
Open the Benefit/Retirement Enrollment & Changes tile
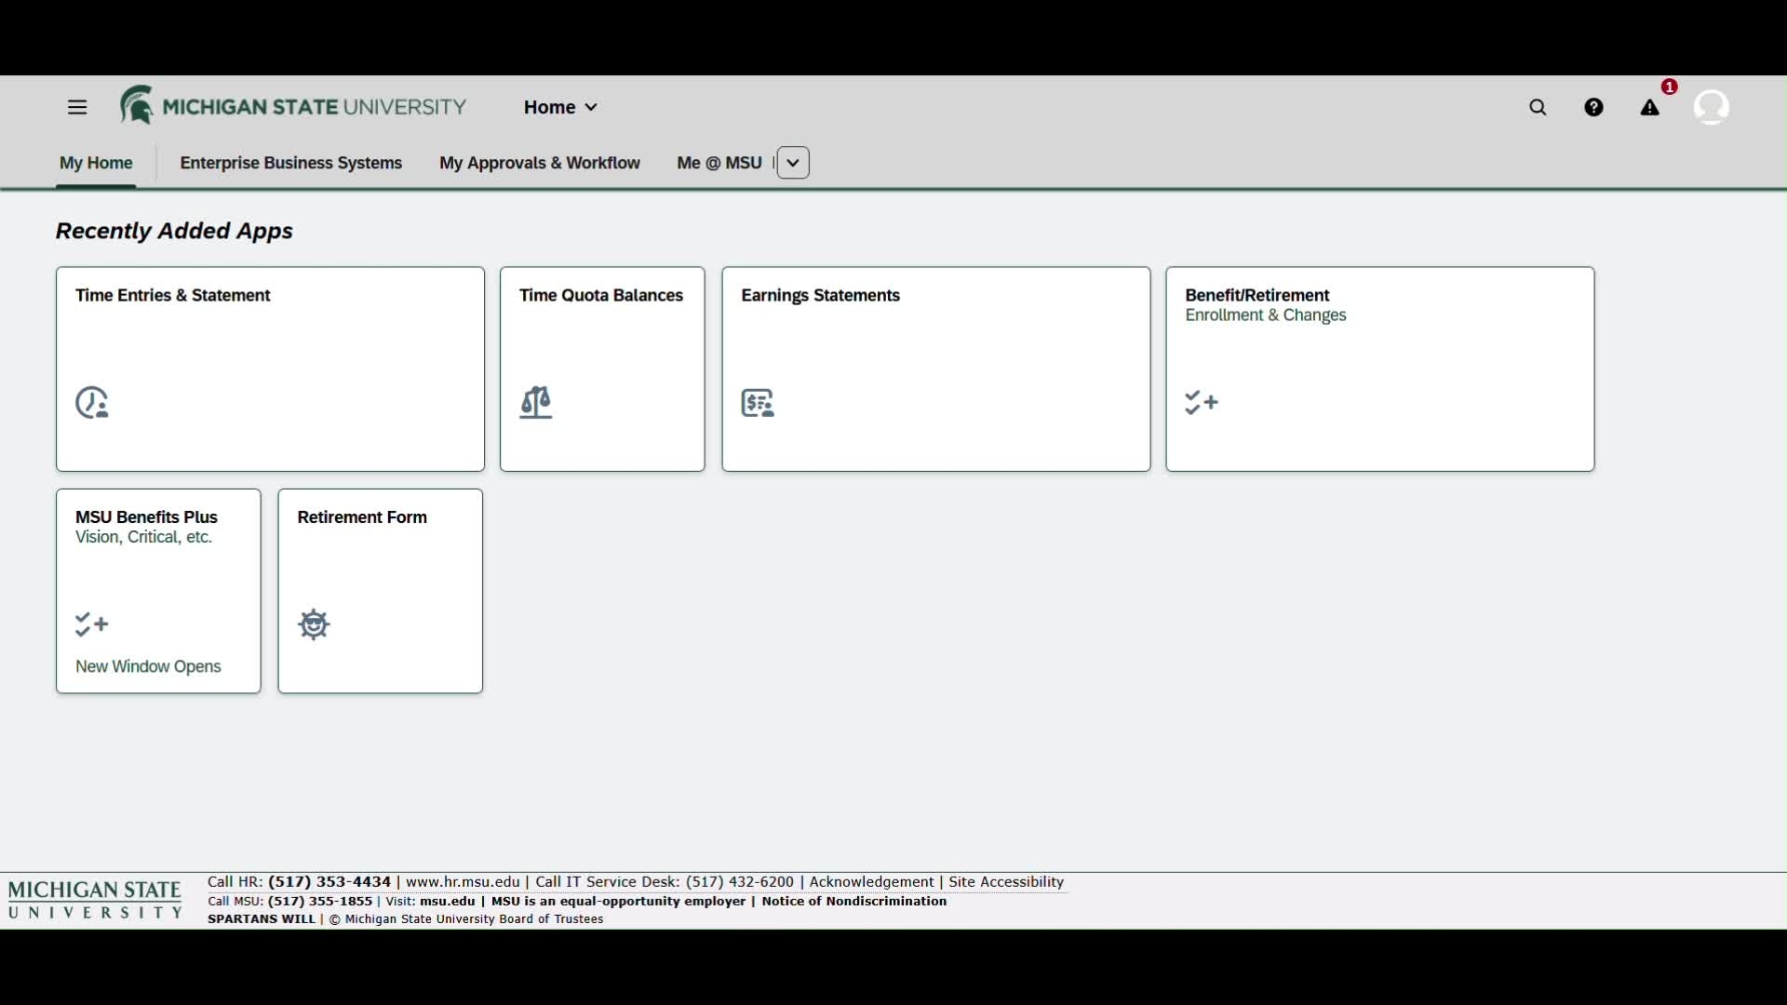click(x=1380, y=369)
